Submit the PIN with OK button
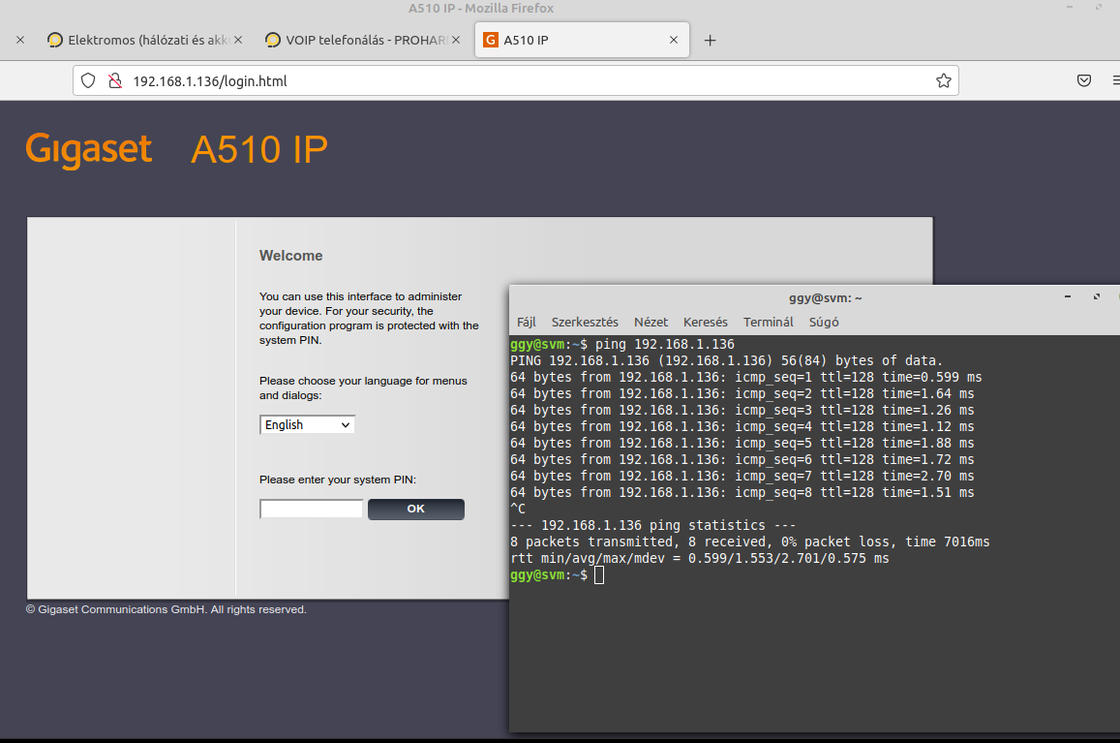The height and width of the screenshot is (743, 1120). point(415,510)
